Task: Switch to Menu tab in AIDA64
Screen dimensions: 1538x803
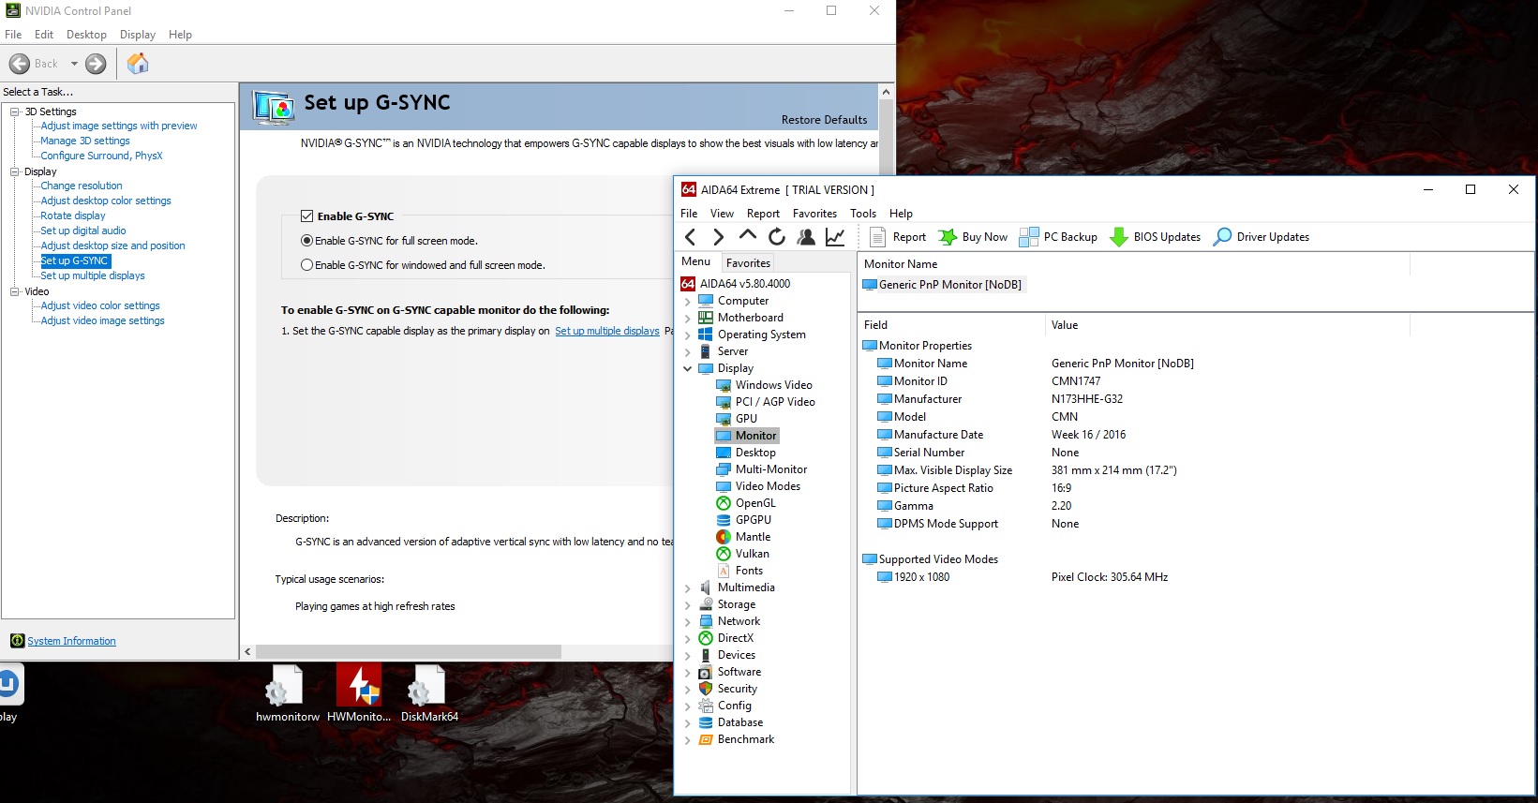Action: click(696, 261)
